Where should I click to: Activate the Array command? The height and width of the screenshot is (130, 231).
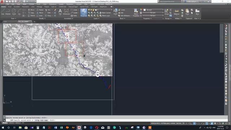pos(48,16)
